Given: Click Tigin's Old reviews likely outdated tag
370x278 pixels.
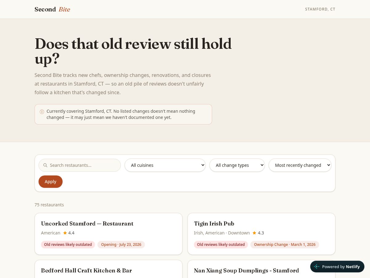Looking at the screenshot, I should 221,245.
